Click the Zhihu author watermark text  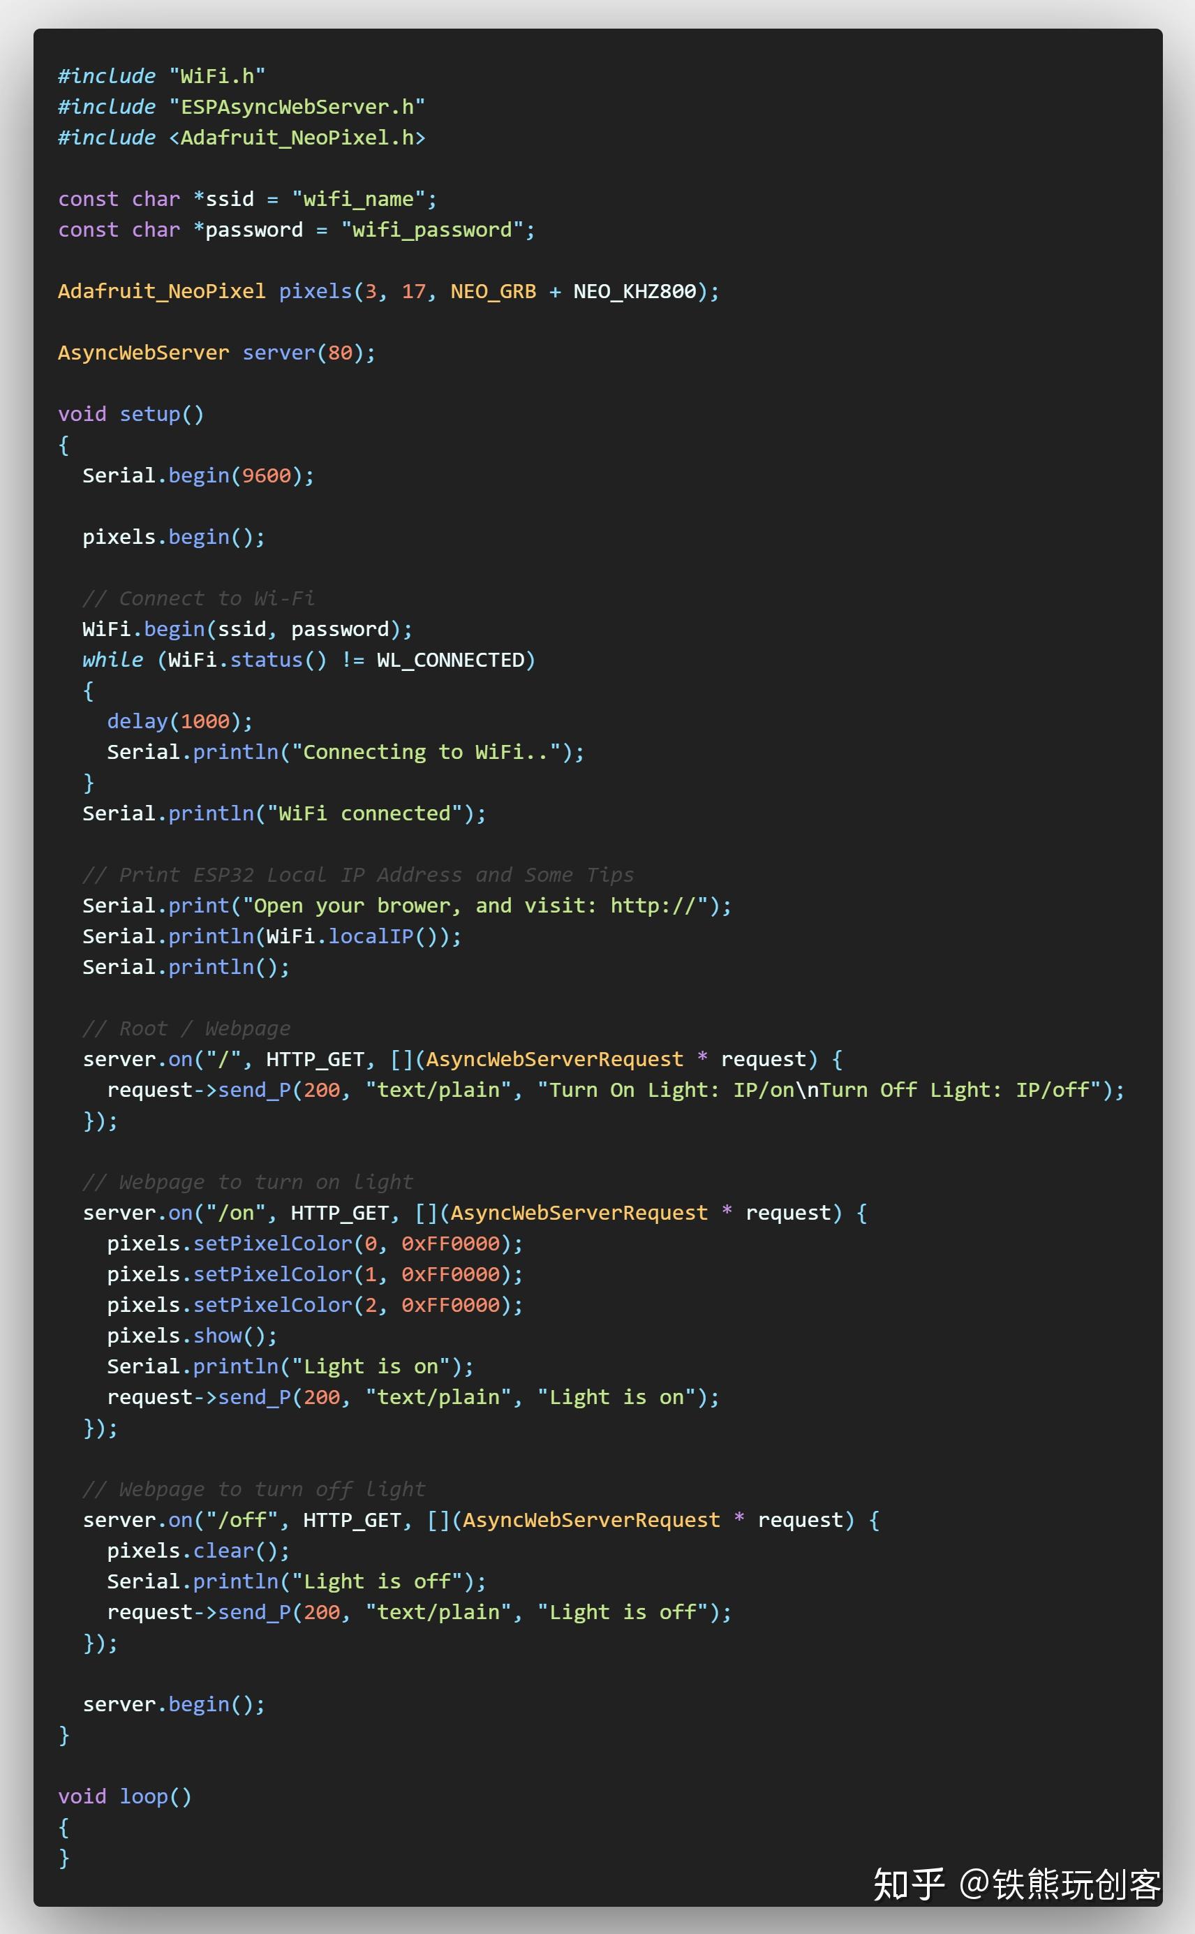click(1016, 1885)
